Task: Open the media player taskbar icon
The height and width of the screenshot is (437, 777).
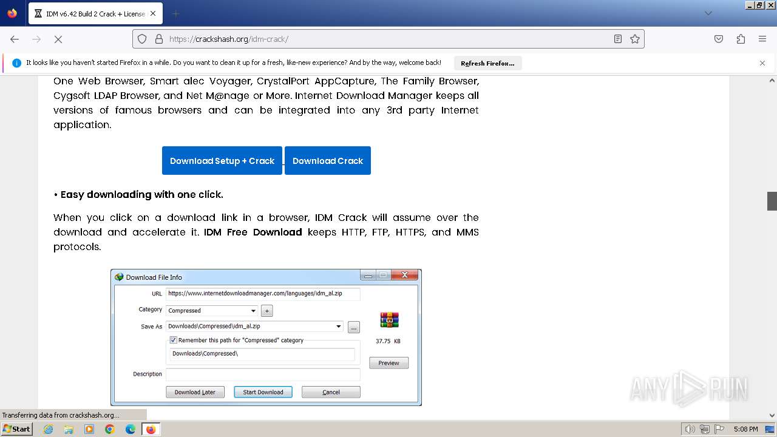Action: point(89,429)
